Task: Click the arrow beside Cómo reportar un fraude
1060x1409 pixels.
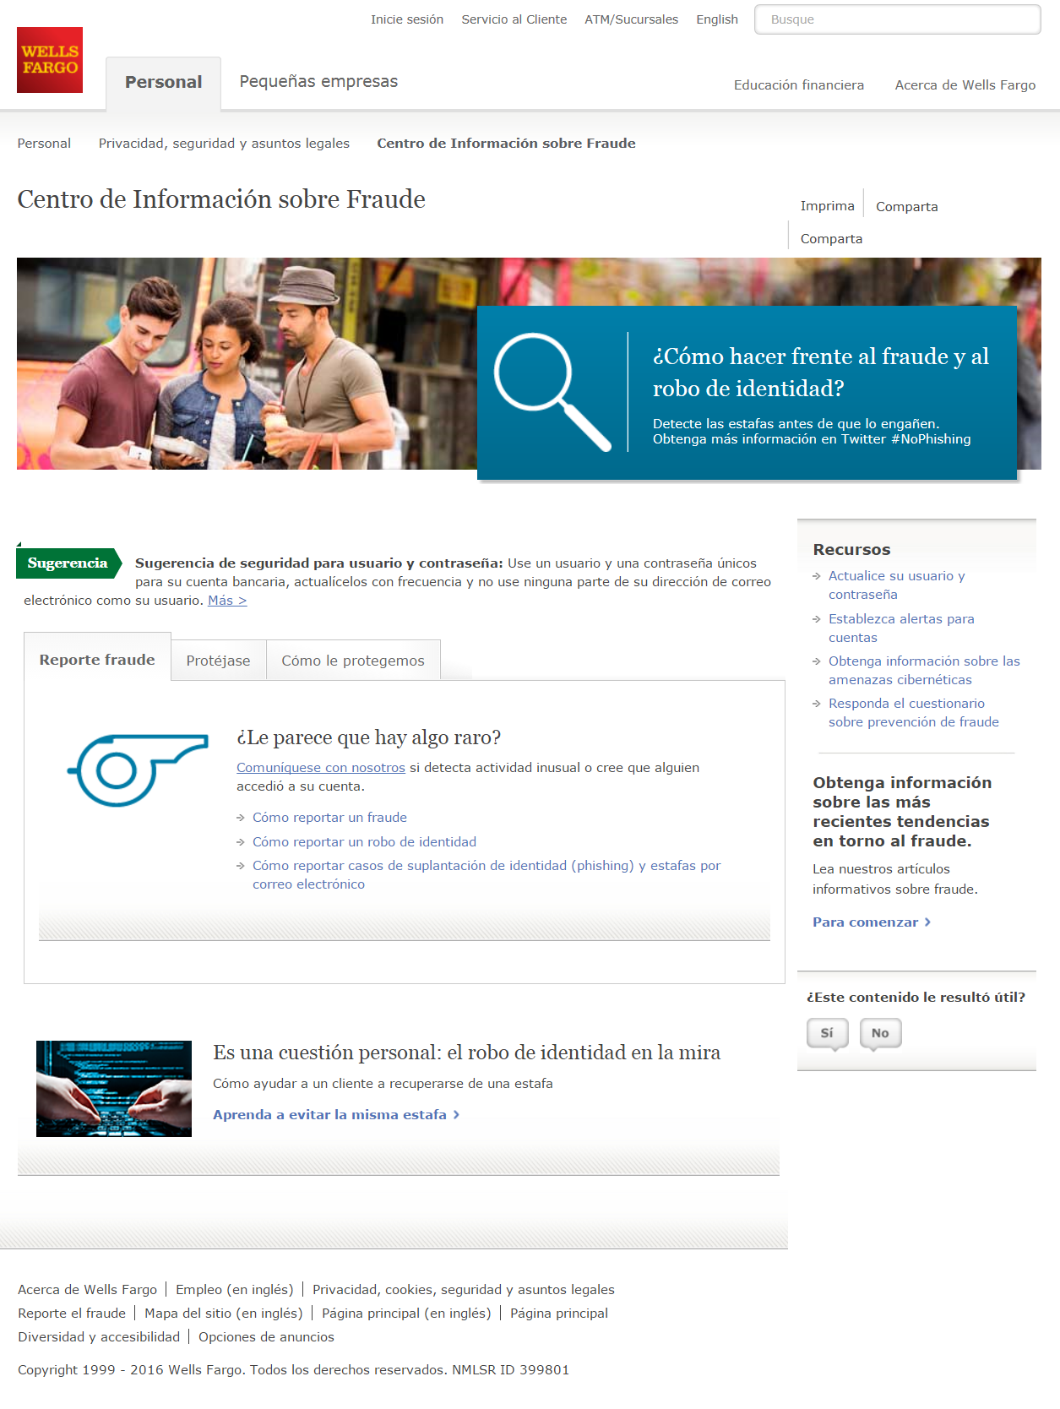Action: pos(241,818)
